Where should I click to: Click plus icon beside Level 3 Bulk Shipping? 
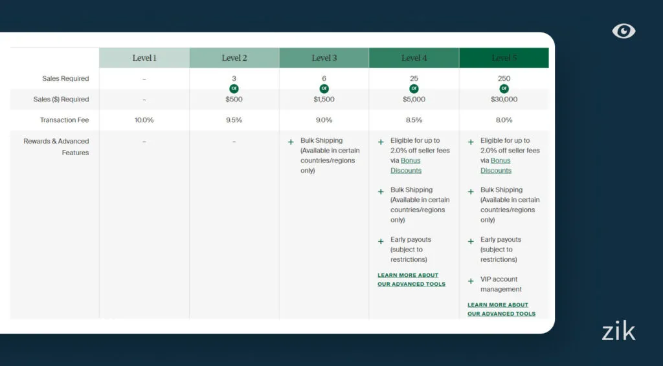click(x=291, y=142)
